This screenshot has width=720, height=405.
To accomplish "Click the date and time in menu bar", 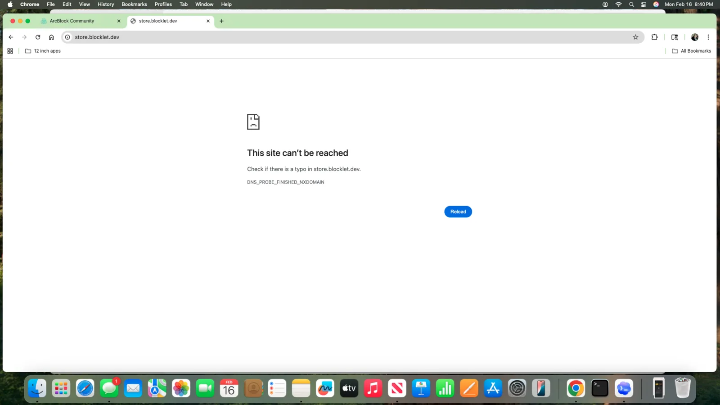I will (688, 4).
